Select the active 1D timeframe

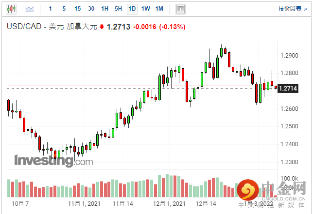(132, 9)
